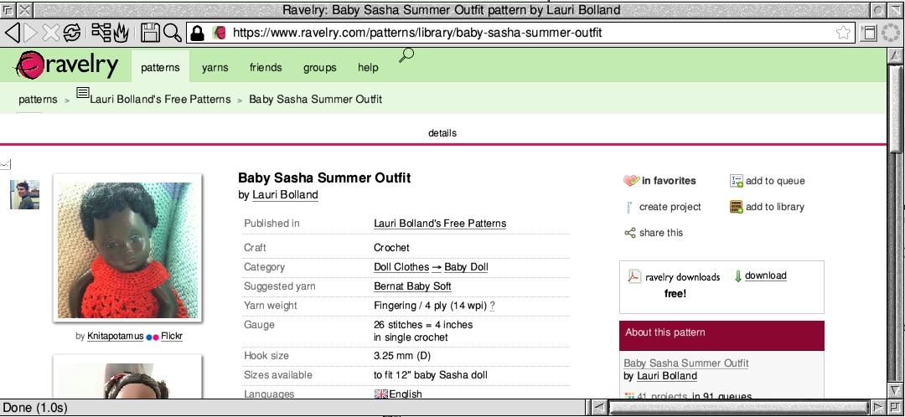The width and height of the screenshot is (905, 417).
Task: Click the padlock security icon
Action: tap(197, 33)
